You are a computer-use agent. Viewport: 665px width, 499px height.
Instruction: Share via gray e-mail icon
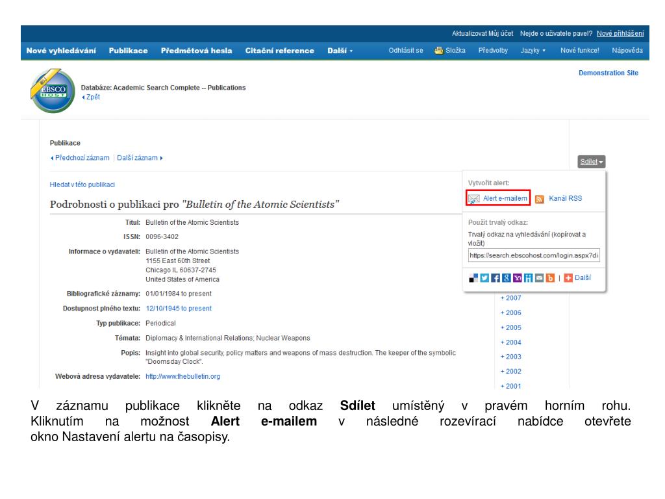click(540, 278)
